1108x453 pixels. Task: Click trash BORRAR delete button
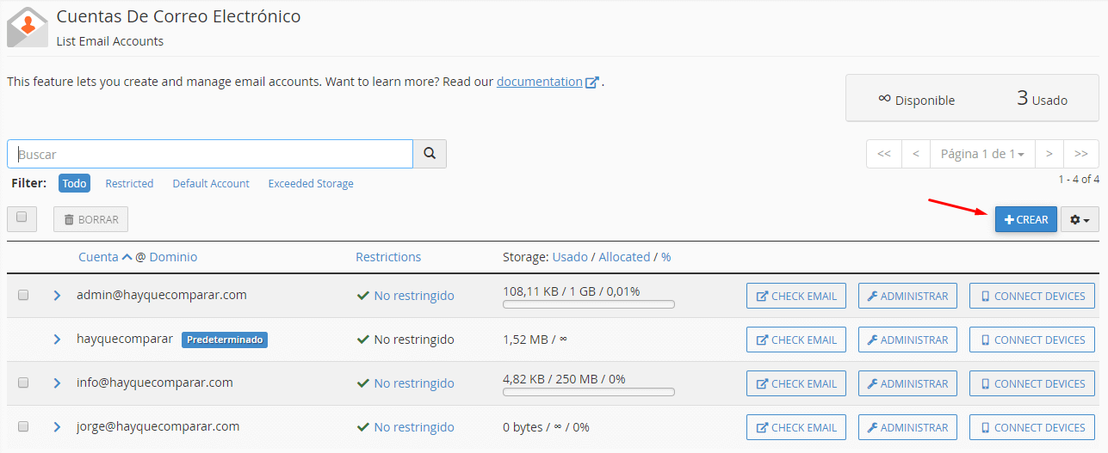click(x=90, y=219)
